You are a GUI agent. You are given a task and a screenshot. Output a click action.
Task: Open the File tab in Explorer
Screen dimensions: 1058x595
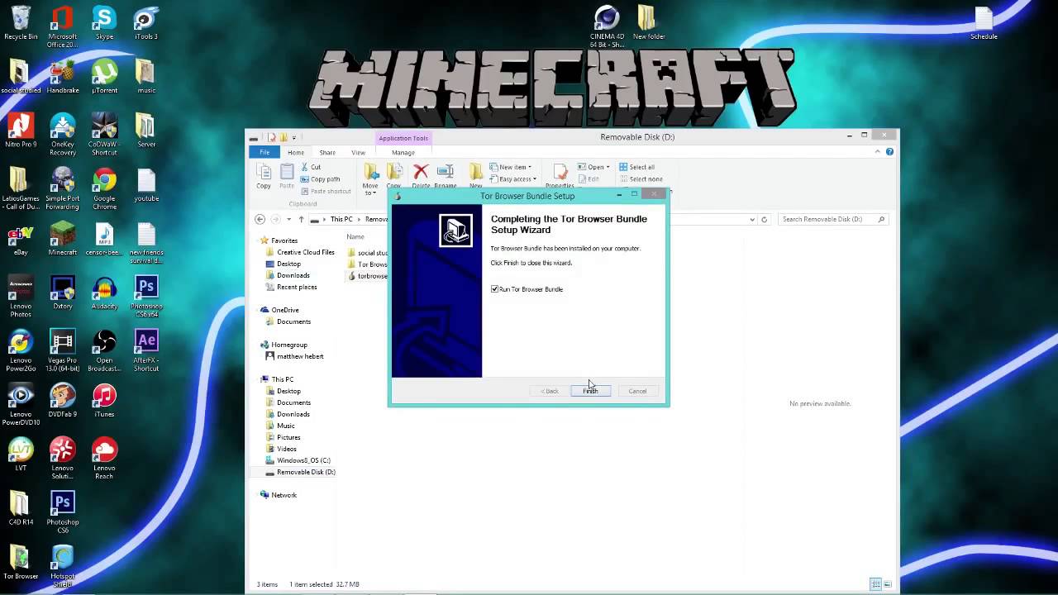[x=264, y=152]
